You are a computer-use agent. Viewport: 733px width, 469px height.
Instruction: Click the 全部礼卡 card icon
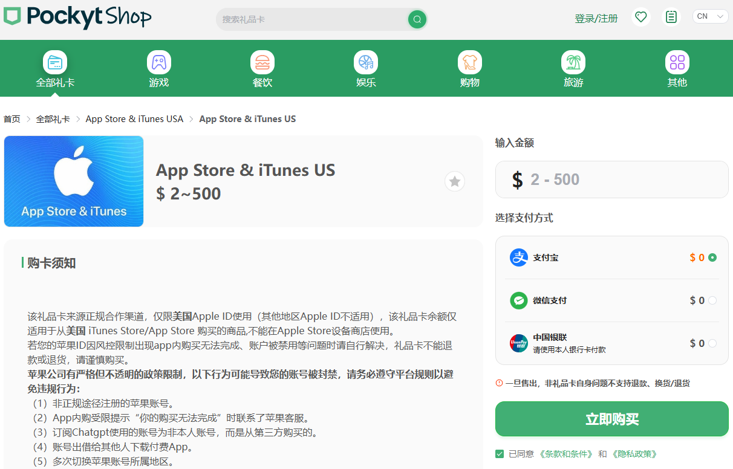point(55,62)
